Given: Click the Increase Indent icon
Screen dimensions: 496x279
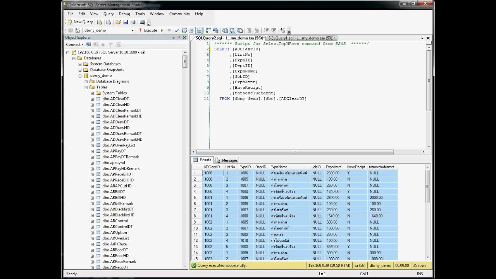Looking at the screenshot, I should point(274,30).
